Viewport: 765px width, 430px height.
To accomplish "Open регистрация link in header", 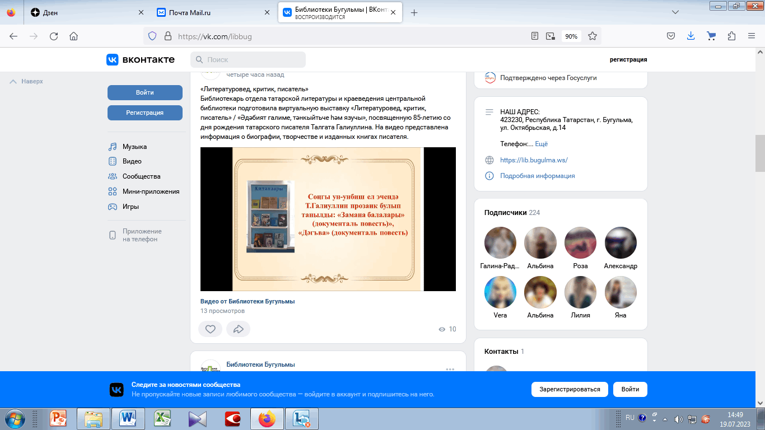I will 628,59.
